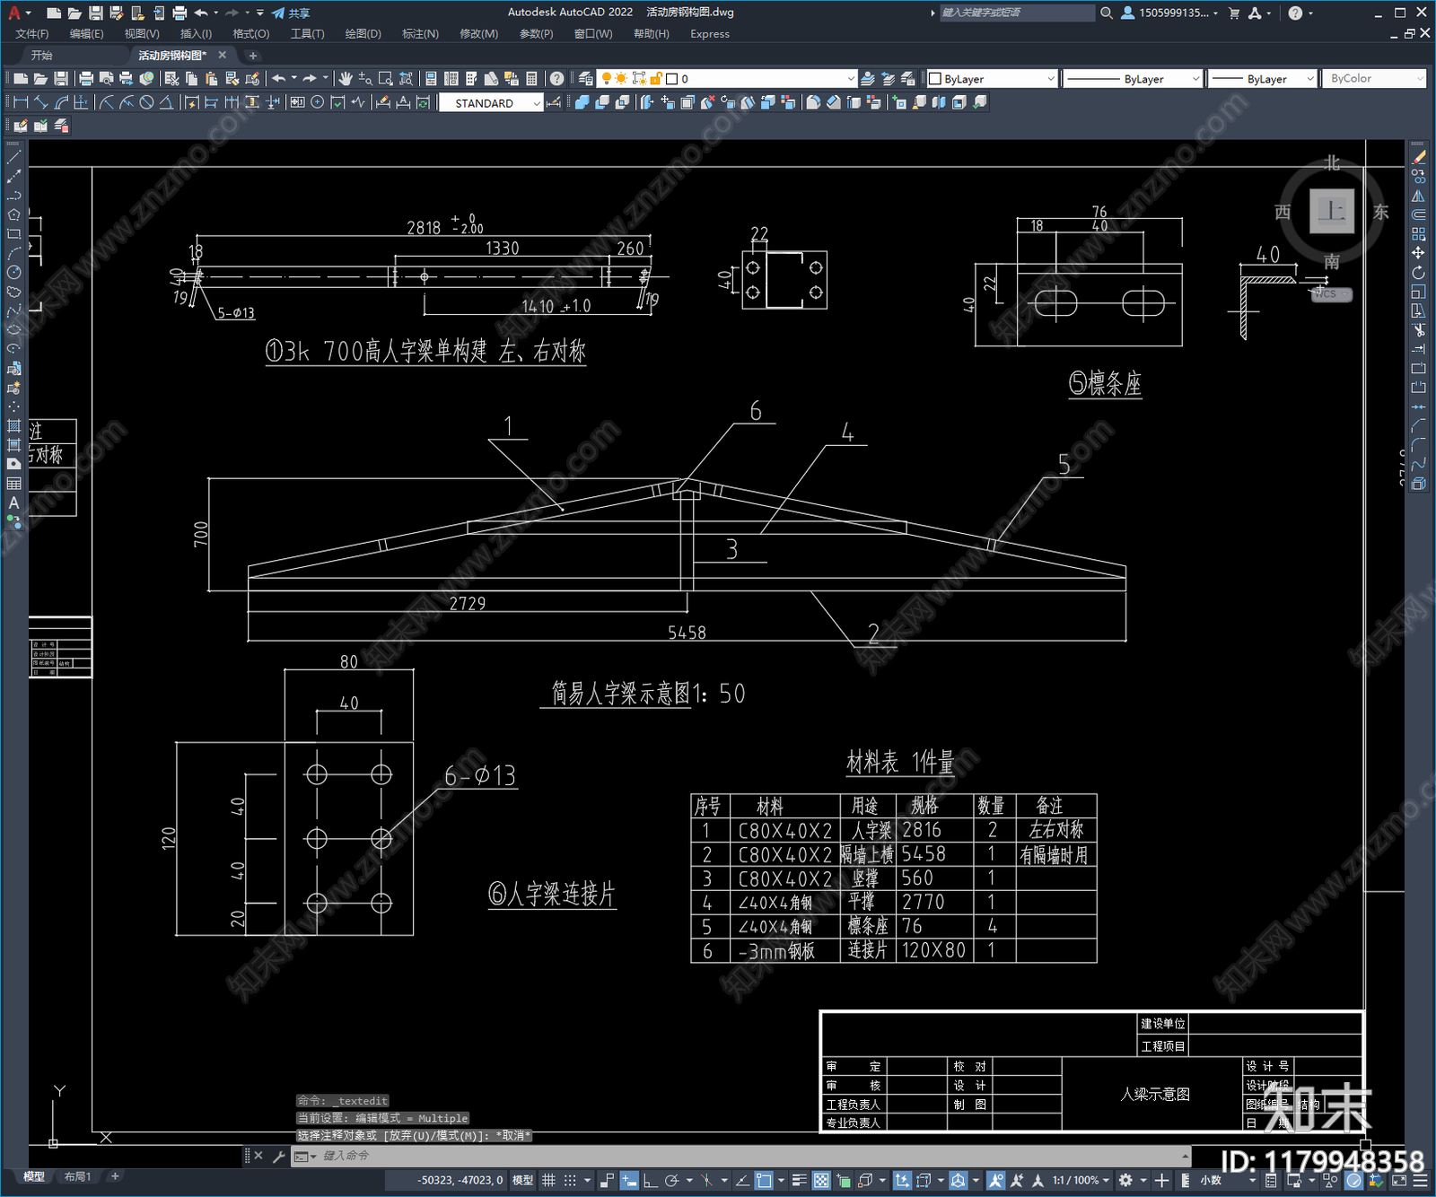The width and height of the screenshot is (1436, 1197).
Task: Select the Line tool in left toolbar
Action: pos(13,157)
